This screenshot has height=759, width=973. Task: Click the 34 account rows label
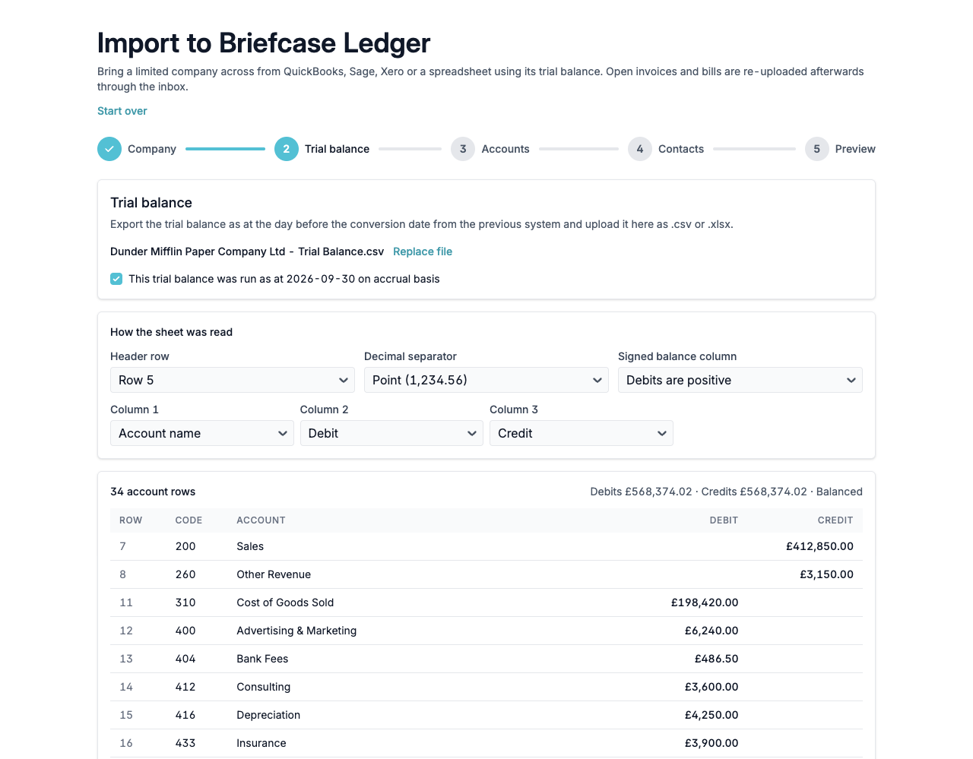click(153, 492)
